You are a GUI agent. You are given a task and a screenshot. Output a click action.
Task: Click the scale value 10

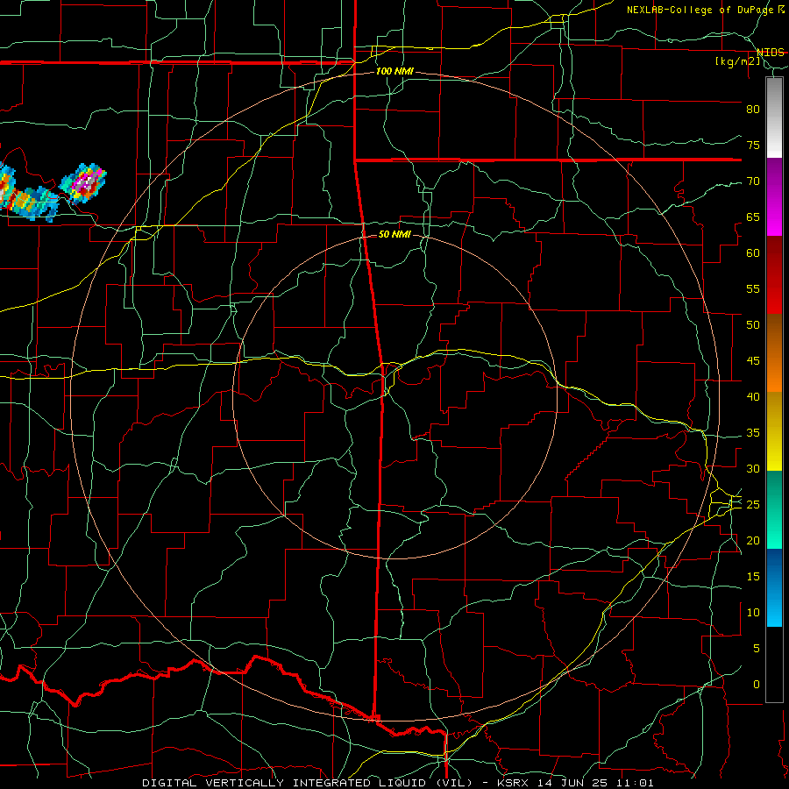753,613
